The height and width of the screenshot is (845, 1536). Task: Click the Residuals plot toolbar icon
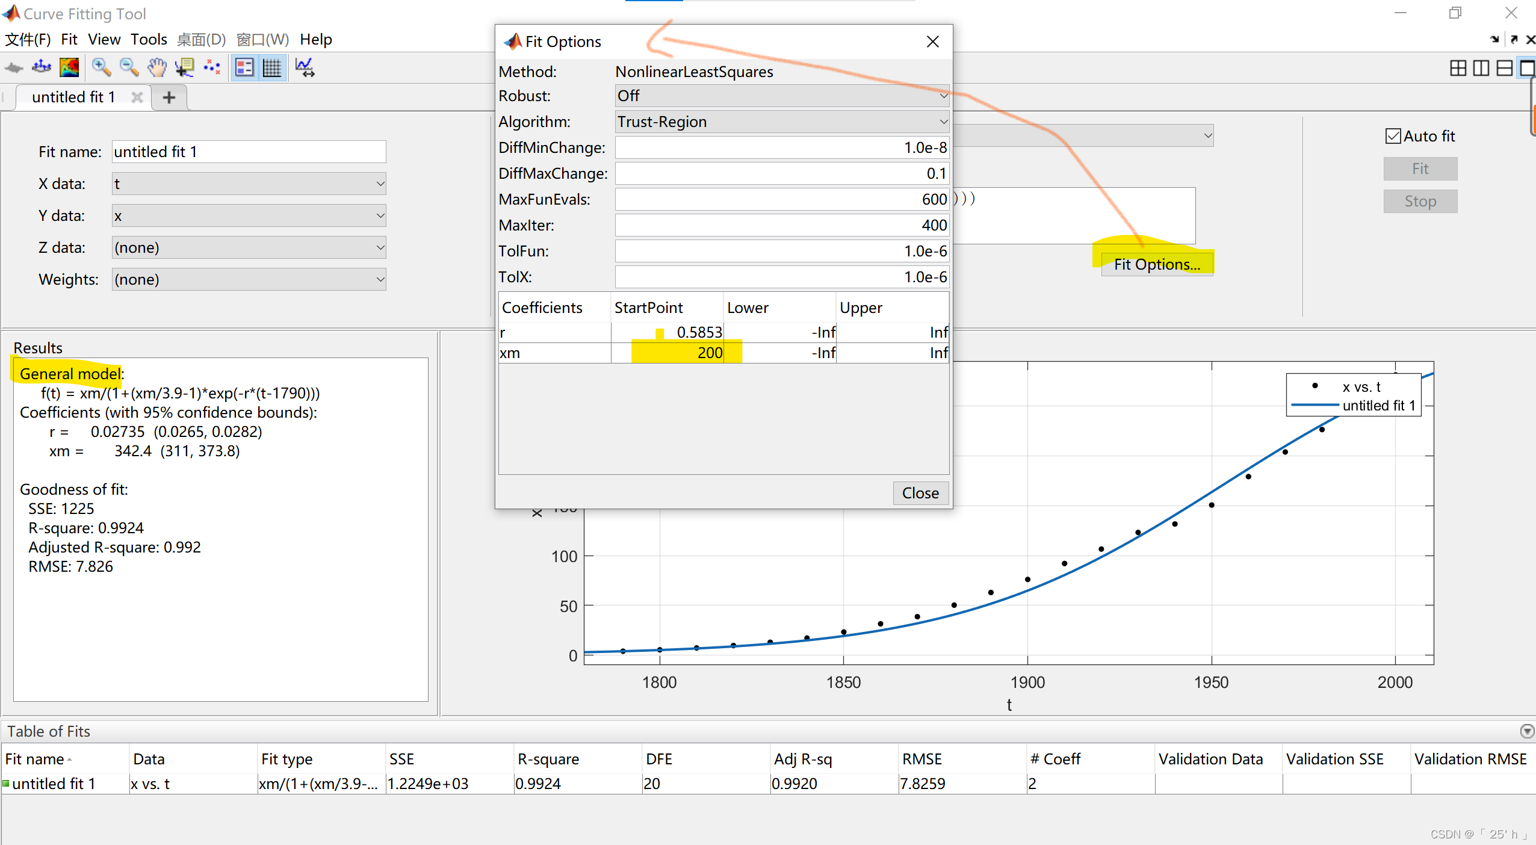tap(42, 67)
